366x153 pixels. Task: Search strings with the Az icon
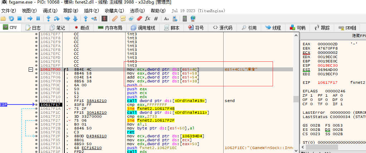(x=166, y=19)
